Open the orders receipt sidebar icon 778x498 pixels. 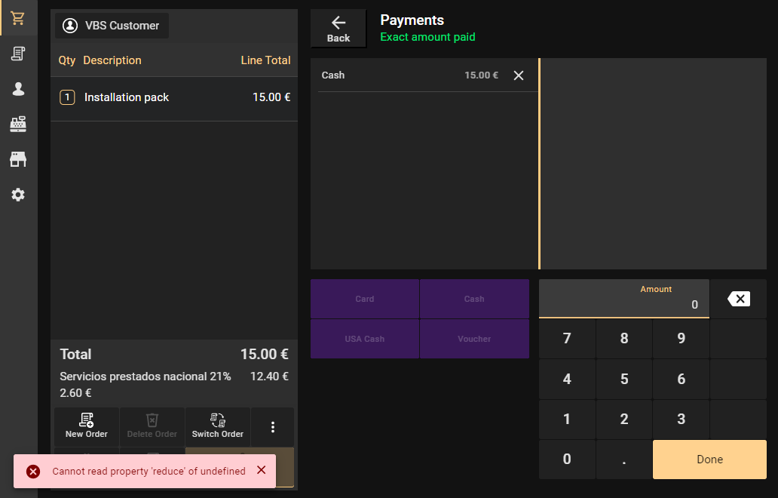click(18, 54)
